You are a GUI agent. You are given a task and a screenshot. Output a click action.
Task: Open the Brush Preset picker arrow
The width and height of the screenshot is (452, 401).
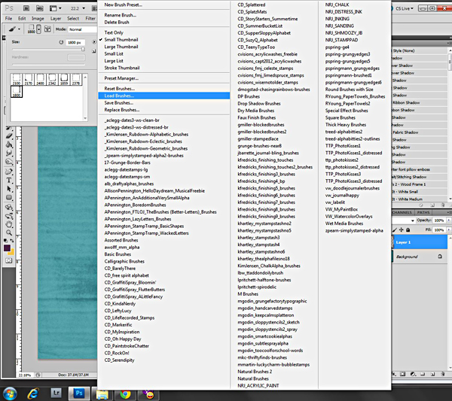(x=38, y=29)
